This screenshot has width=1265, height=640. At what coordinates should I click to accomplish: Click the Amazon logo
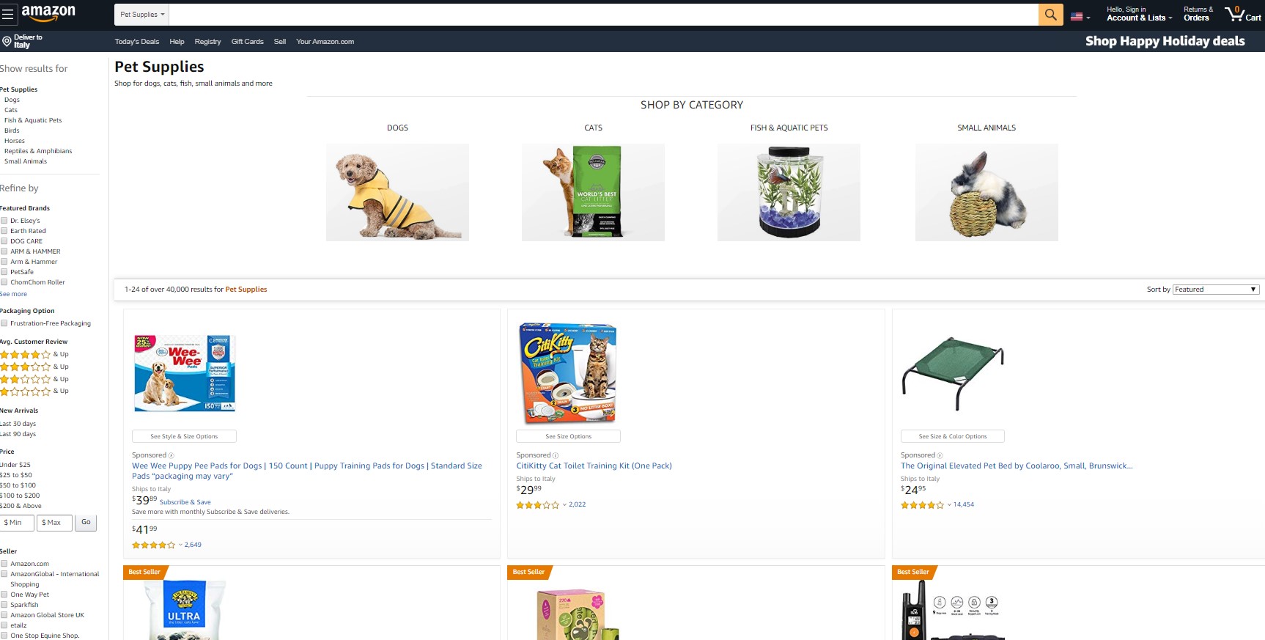(x=48, y=13)
